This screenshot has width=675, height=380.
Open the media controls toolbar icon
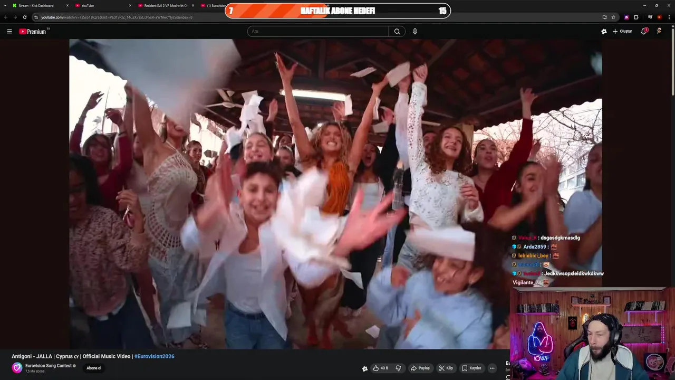tap(650, 17)
